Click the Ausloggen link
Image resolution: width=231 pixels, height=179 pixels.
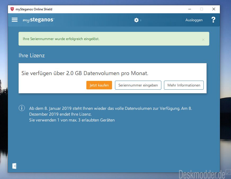(194, 20)
